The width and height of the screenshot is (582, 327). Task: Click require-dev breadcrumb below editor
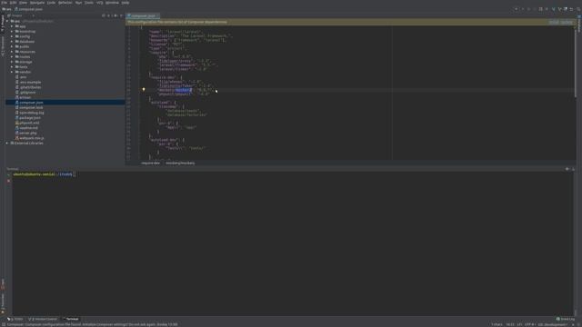pyautogui.click(x=150, y=163)
